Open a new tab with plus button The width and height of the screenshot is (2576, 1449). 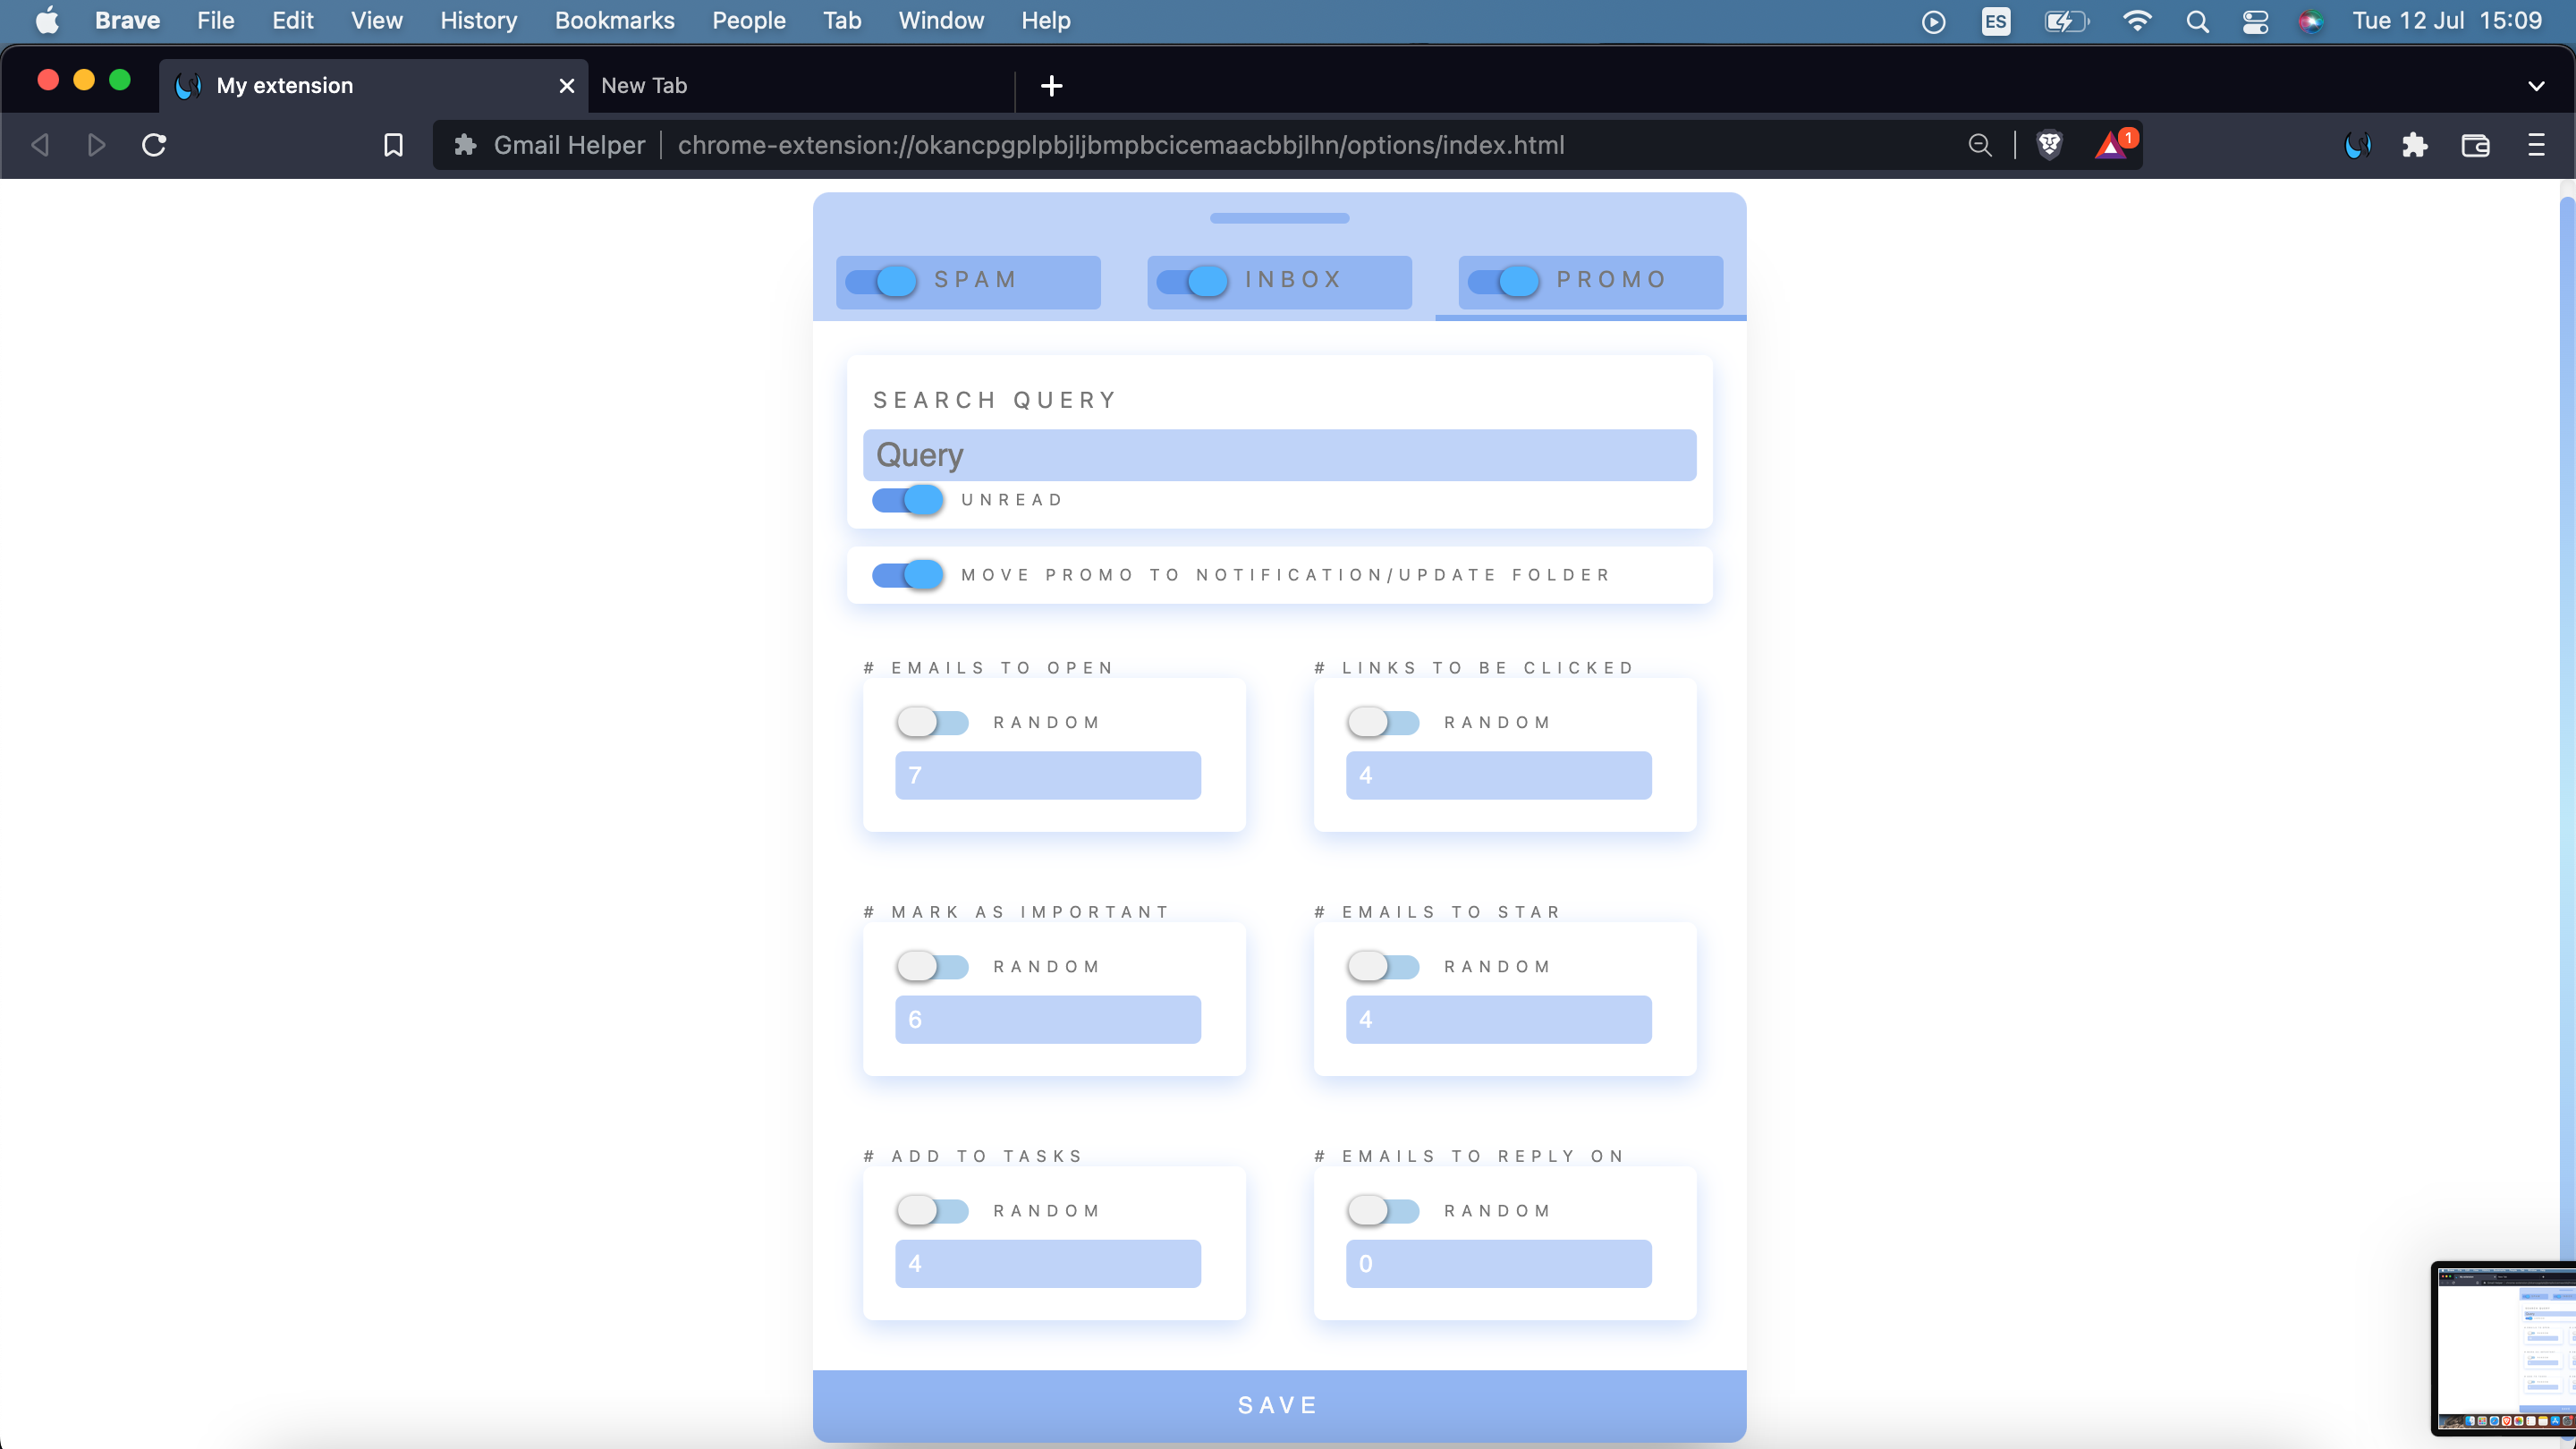tap(1051, 86)
